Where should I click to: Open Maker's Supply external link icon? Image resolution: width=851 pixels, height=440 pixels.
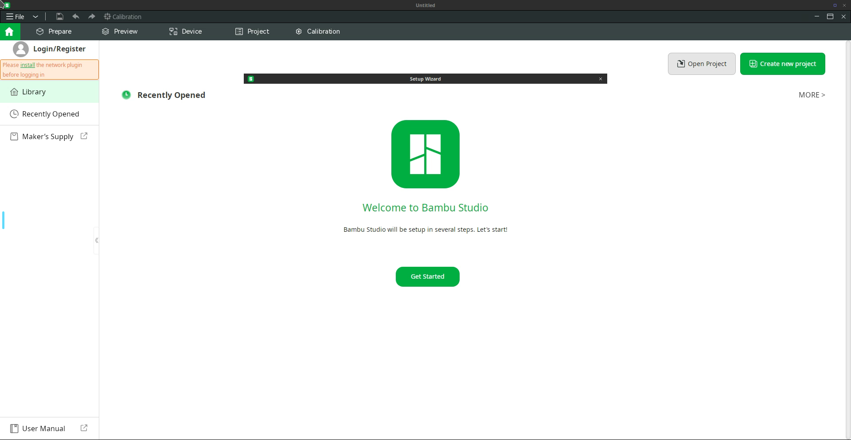(84, 136)
